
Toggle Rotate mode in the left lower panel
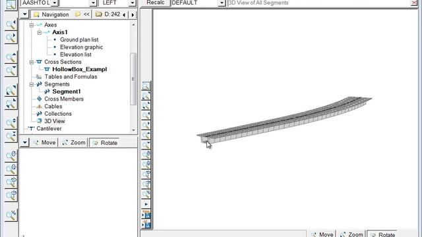105,143
